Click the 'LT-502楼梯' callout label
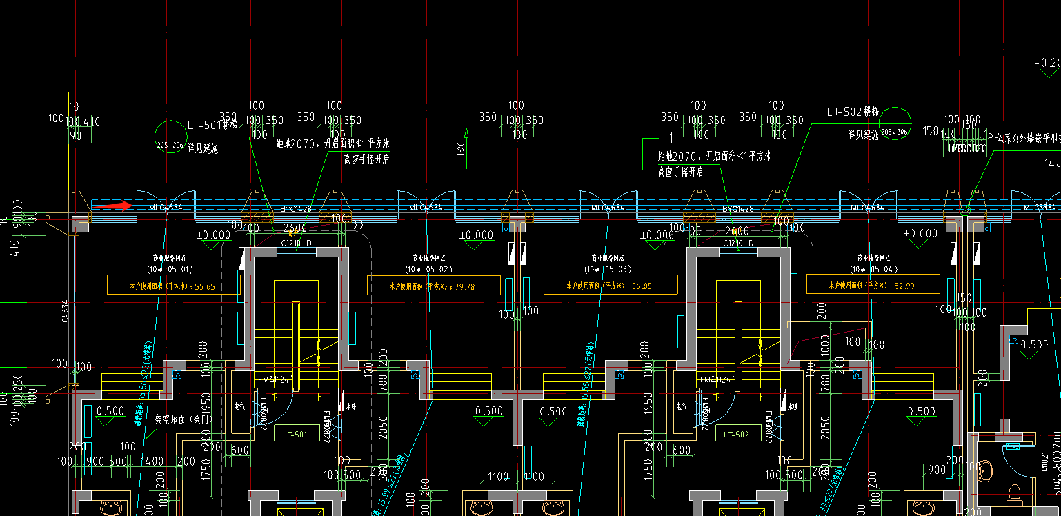Viewport: 1061px width, 516px height. click(852, 112)
